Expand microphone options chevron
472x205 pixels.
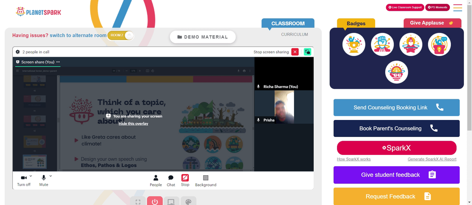51,176
